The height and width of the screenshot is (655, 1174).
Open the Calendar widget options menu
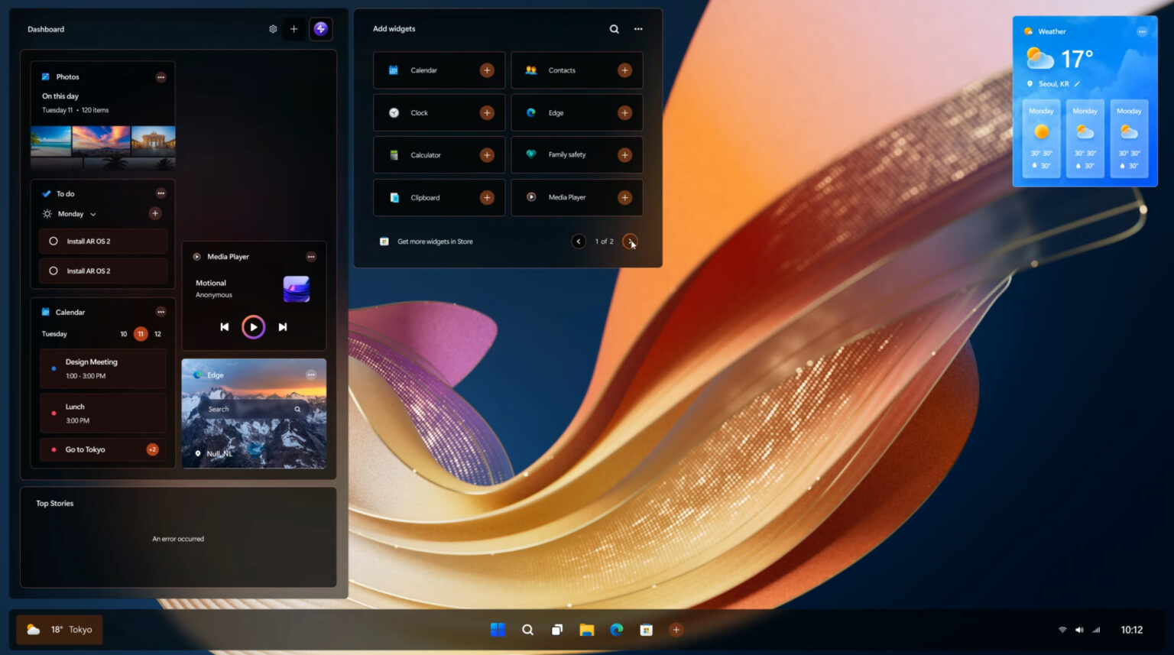tap(161, 312)
